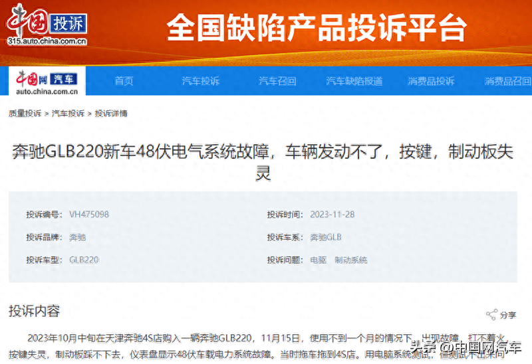Click the complaint headline 奔驰GLB220新车48伏电气系统故障
The height and width of the screenshot is (364, 532).
point(263,162)
